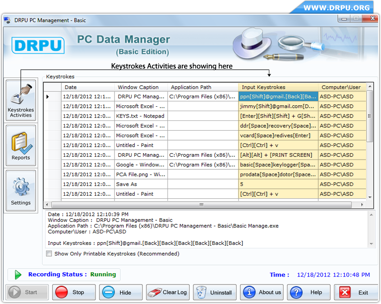Select the 'ppn[Shift]@gmail.[Back]' keystrokes cell
The width and height of the screenshot is (381, 304).
click(278, 96)
